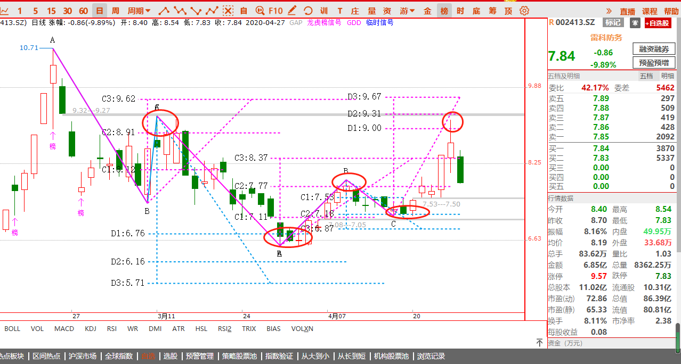Select the second zigzag drawing tool
The image size is (681, 364).
180,10
